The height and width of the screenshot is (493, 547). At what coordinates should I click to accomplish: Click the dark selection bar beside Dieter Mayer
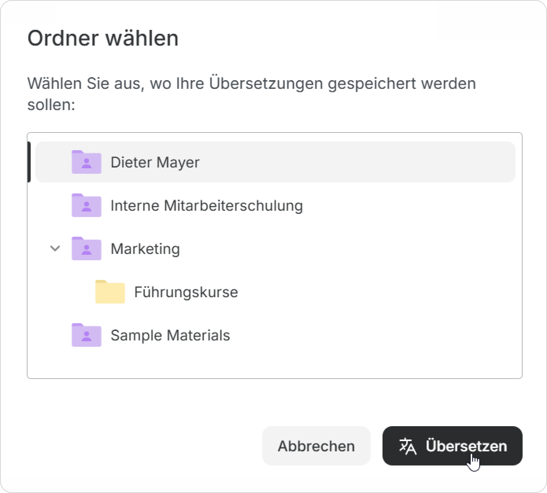[x=29, y=162]
